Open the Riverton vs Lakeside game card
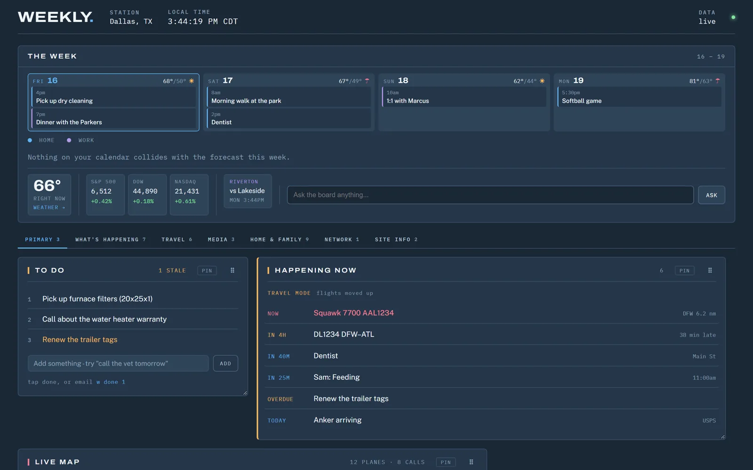753x470 pixels. coord(248,191)
